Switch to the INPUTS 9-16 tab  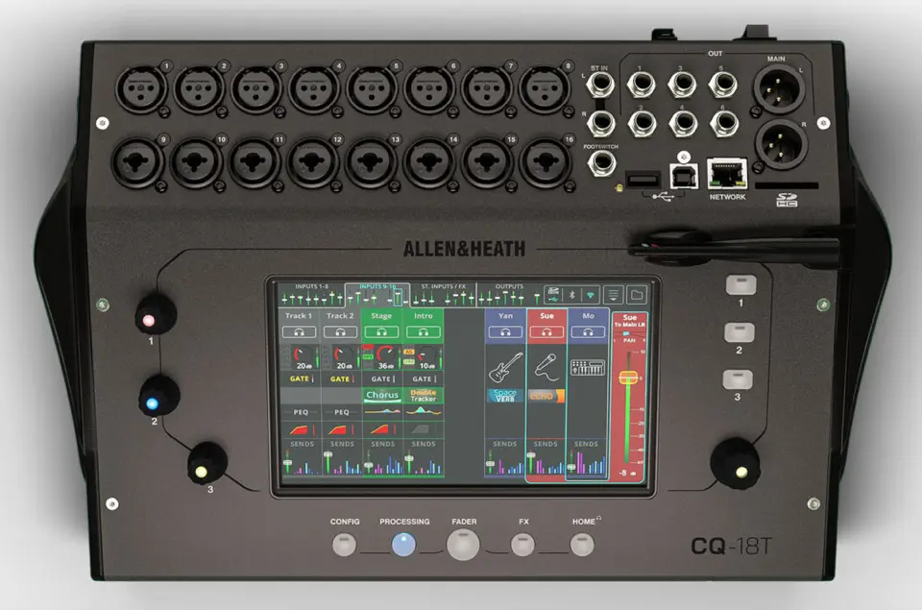pyautogui.click(x=376, y=294)
